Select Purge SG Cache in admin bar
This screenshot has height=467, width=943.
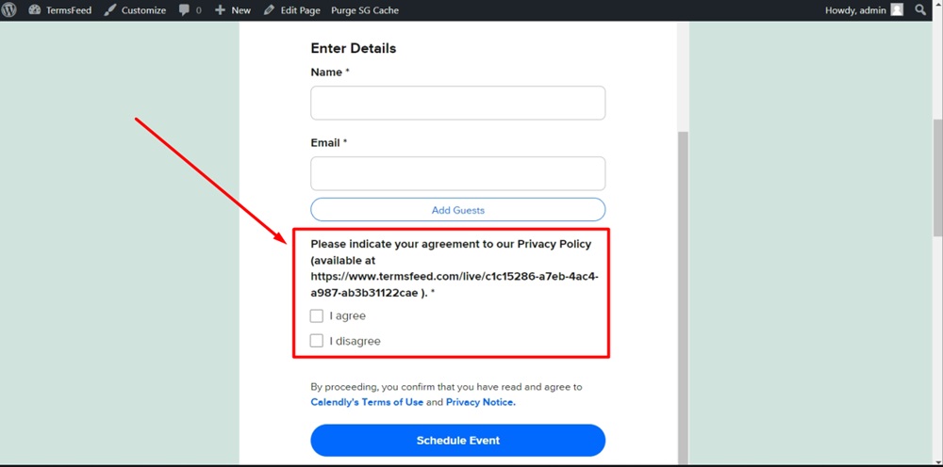[x=364, y=10]
